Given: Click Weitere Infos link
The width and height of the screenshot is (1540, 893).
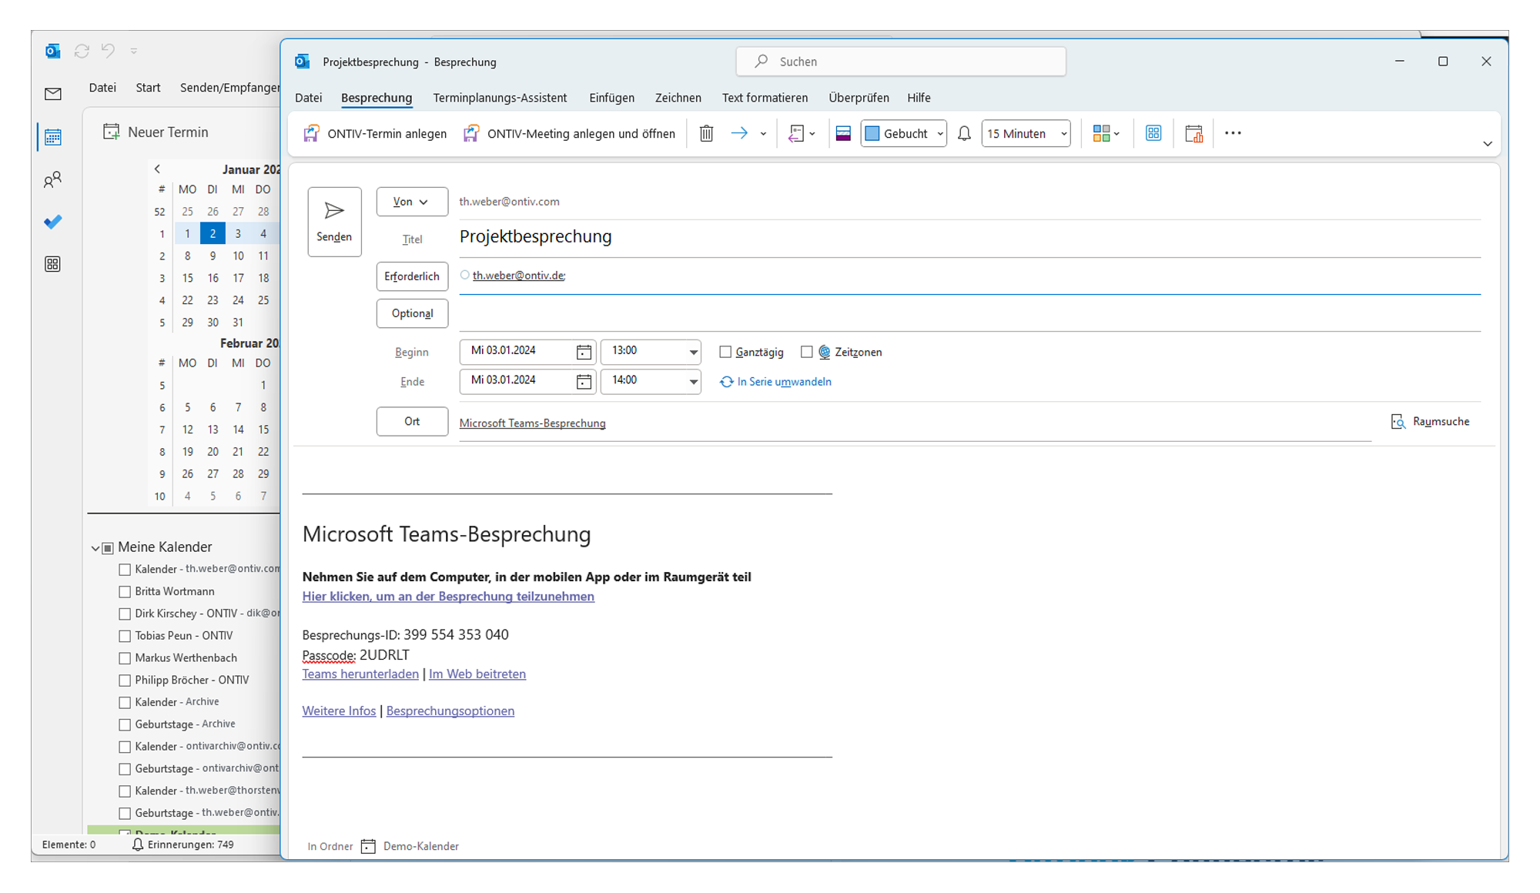Looking at the screenshot, I should [339, 711].
